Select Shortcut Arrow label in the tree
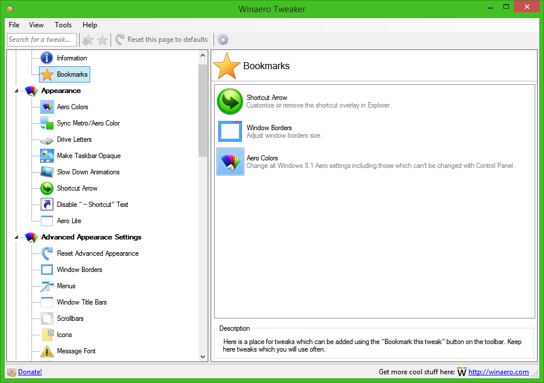 77,188
